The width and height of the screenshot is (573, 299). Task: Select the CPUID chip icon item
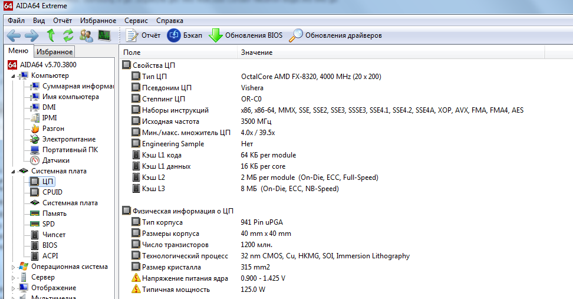click(35, 192)
